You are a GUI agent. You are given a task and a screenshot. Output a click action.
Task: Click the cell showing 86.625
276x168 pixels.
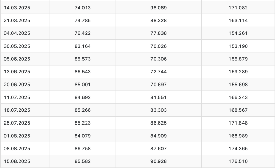pyautogui.click(x=158, y=123)
